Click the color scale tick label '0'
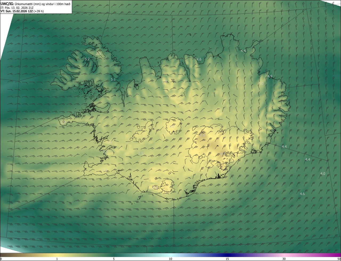 coord(1,259)
